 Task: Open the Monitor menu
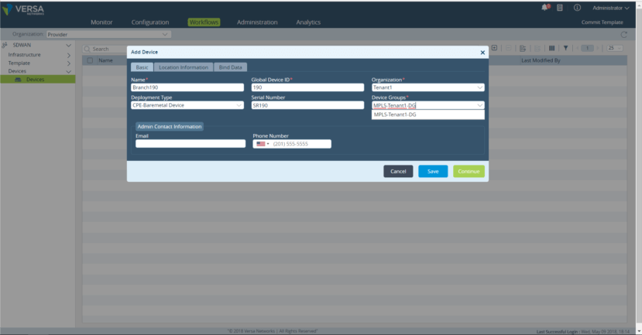(x=101, y=22)
